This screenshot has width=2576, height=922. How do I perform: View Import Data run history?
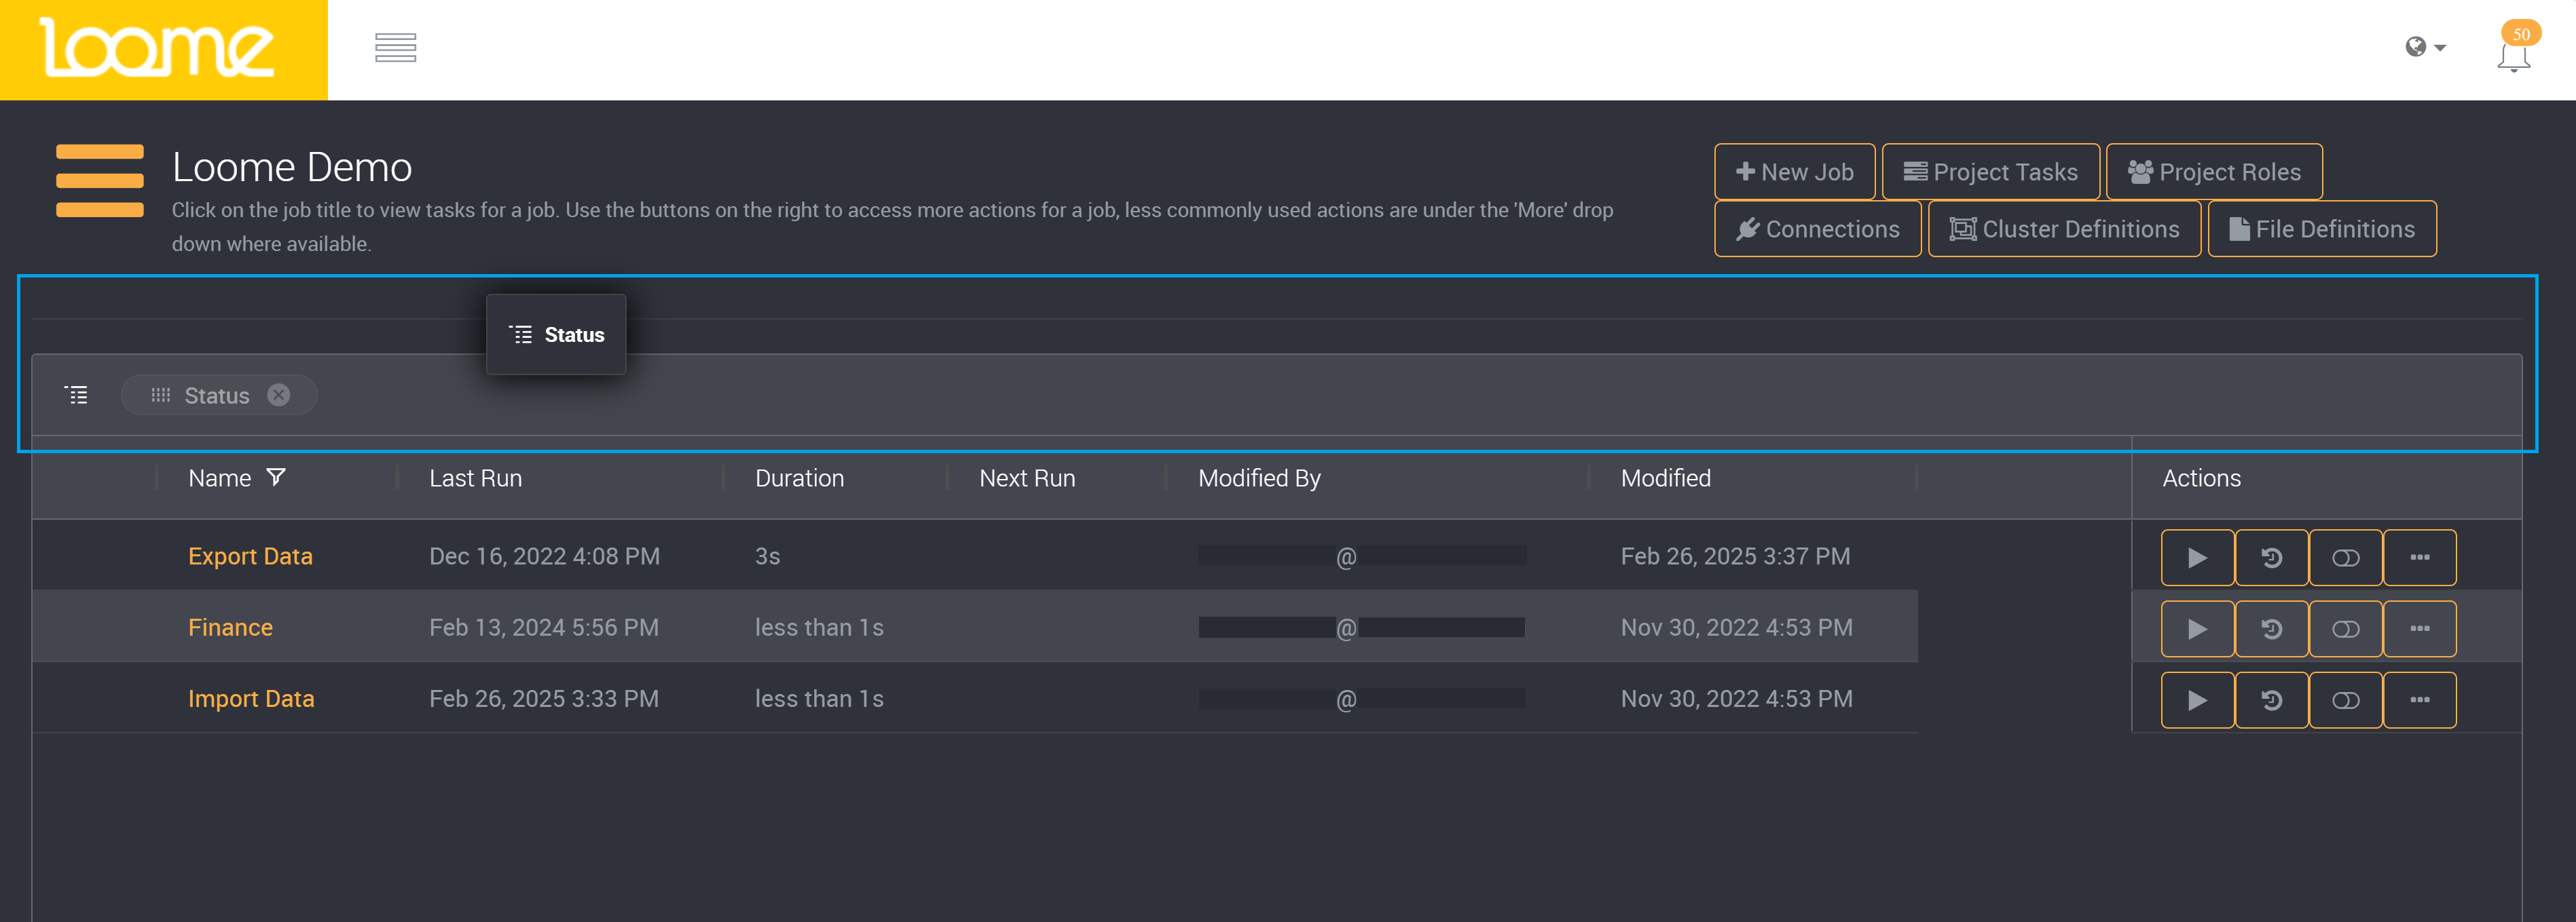[2271, 700]
